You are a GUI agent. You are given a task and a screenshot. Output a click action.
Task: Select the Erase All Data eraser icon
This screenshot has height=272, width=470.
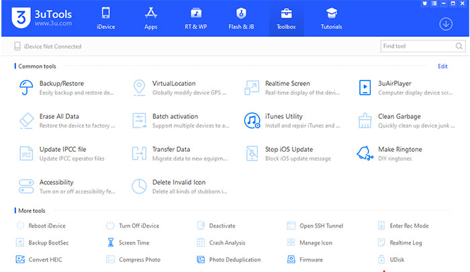click(x=27, y=120)
